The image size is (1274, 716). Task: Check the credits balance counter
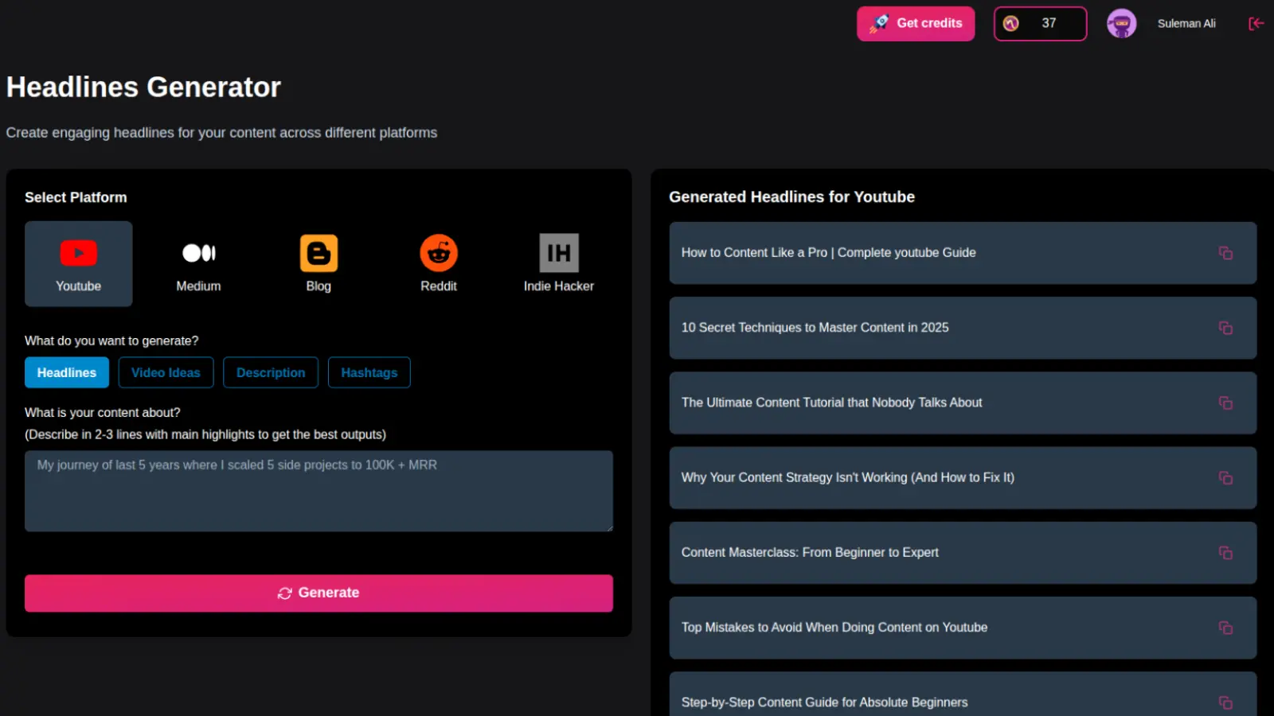(1040, 23)
